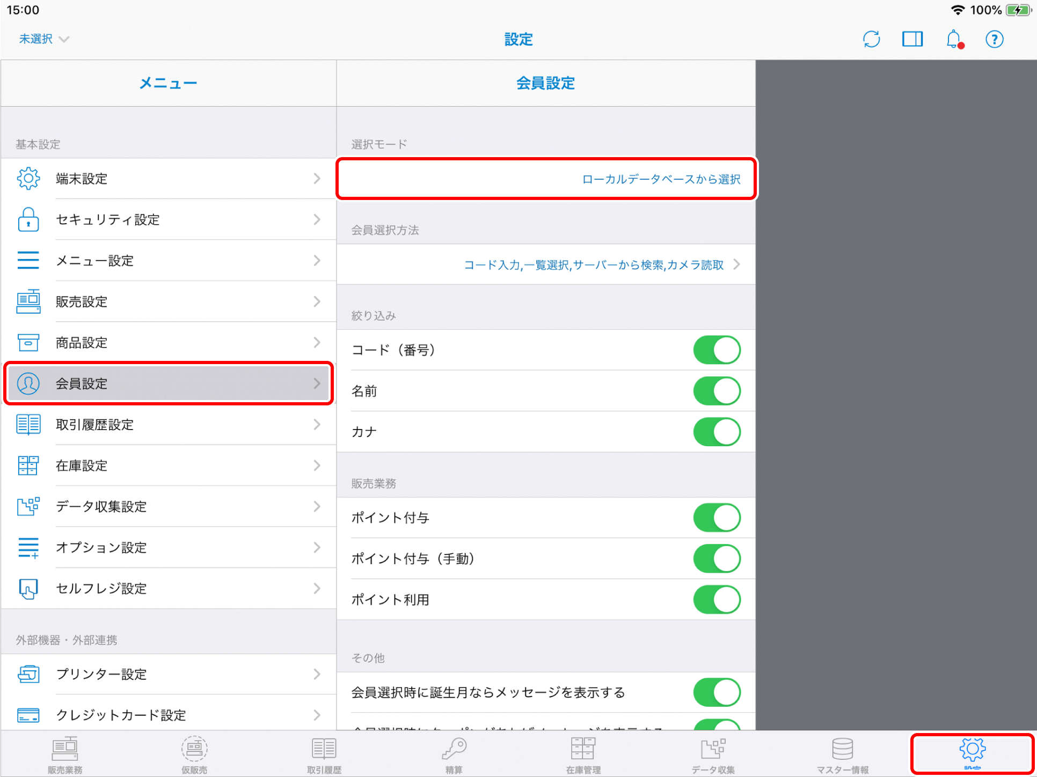Open 精算 tab with key icon

pos(454,755)
